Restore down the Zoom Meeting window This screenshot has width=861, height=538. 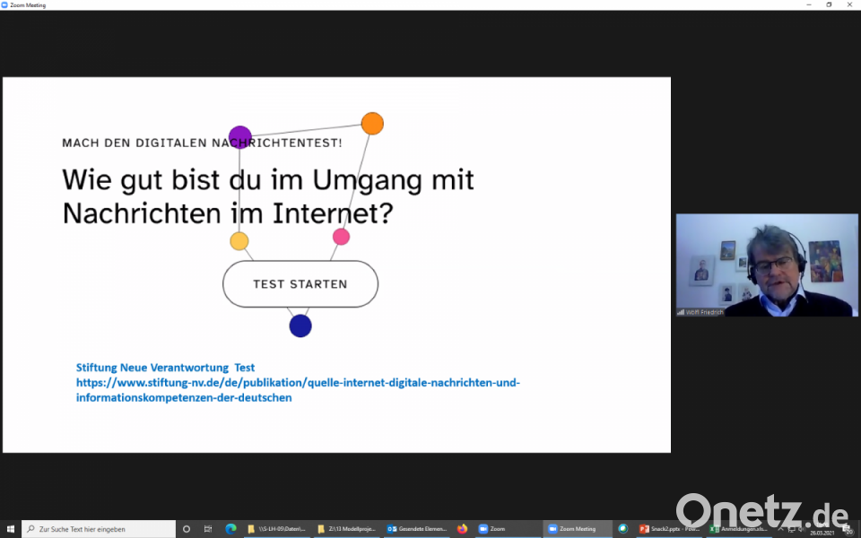click(829, 5)
